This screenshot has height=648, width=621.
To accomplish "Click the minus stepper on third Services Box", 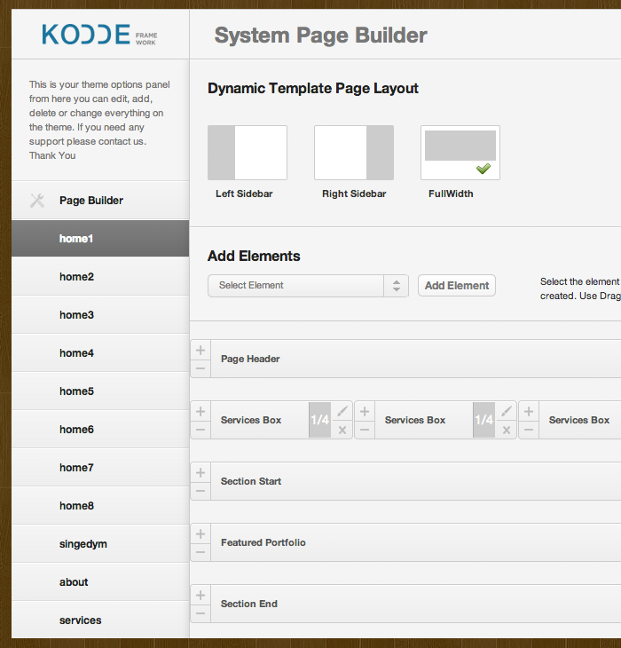I will [x=529, y=430].
